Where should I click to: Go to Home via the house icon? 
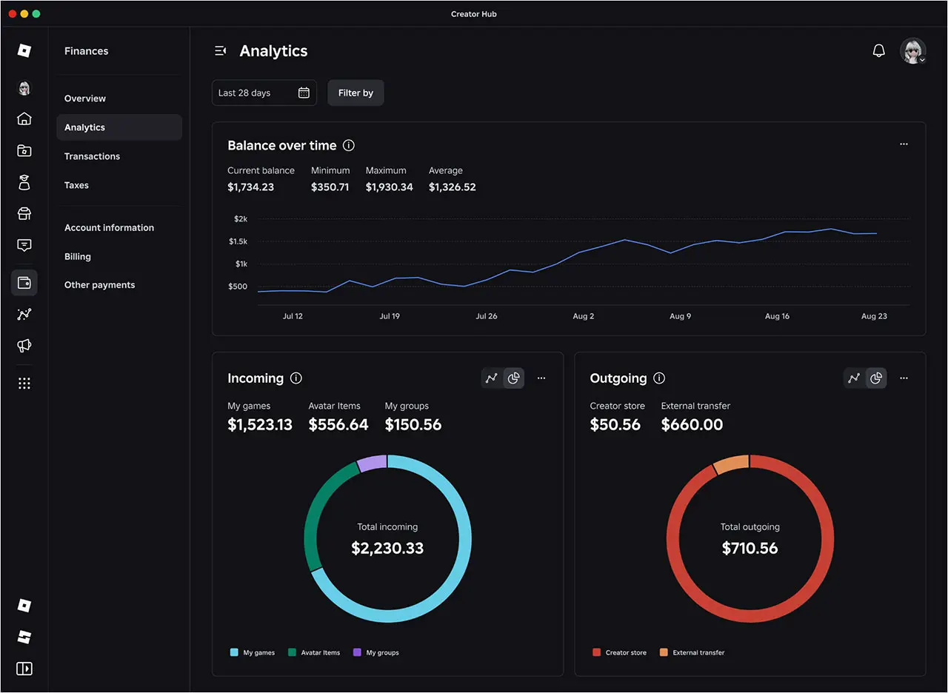[24, 118]
